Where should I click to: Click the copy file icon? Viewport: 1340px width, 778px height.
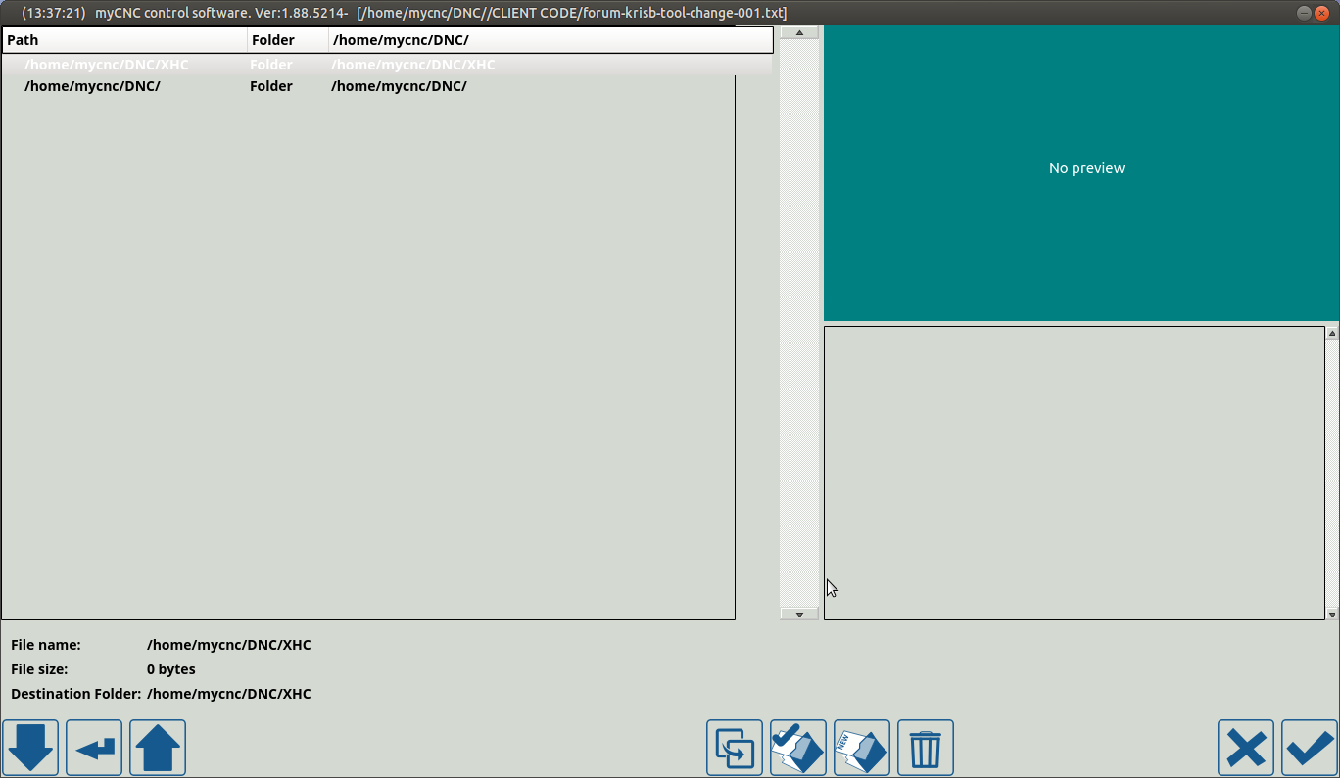(734, 748)
